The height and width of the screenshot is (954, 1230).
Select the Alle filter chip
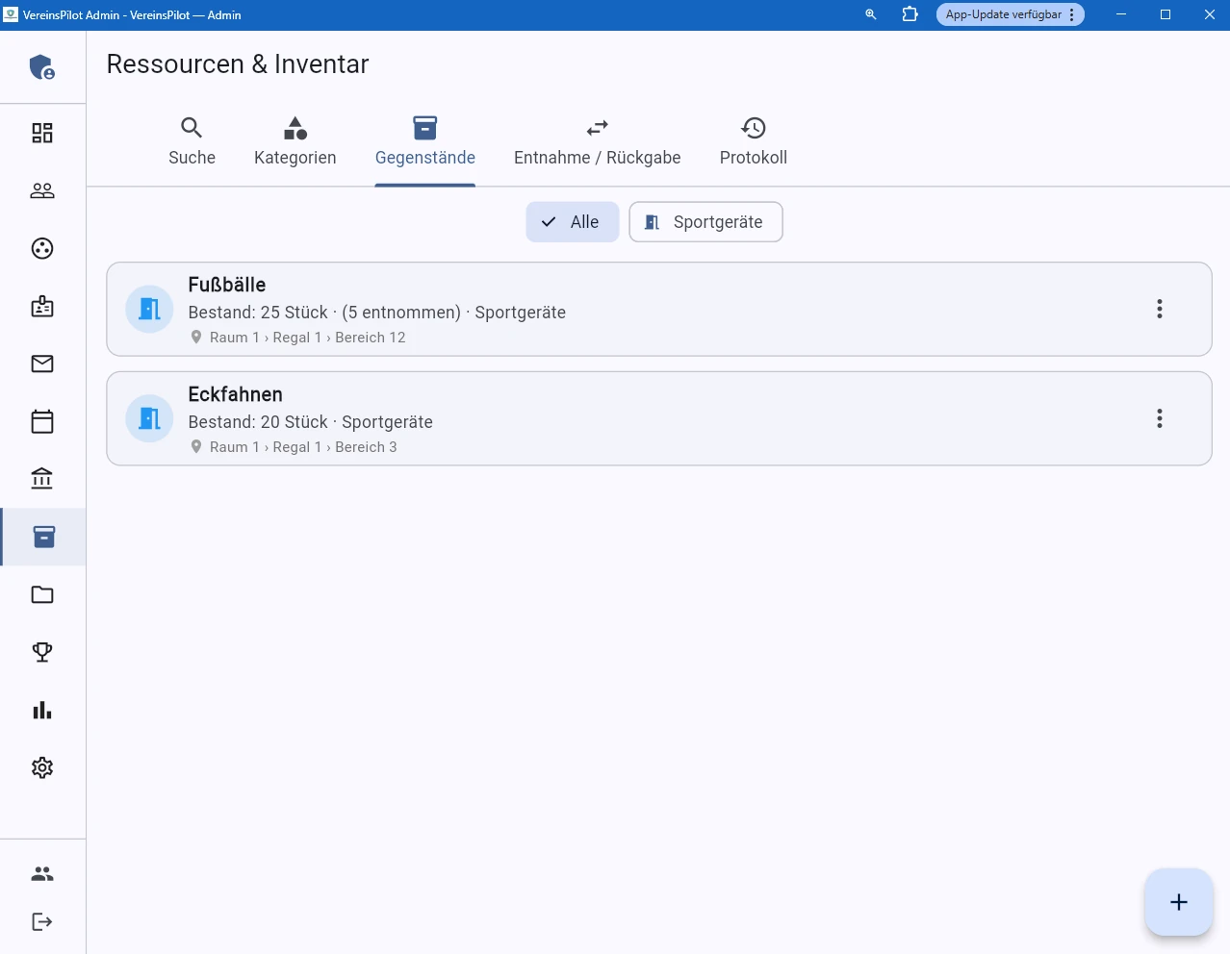point(572,222)
